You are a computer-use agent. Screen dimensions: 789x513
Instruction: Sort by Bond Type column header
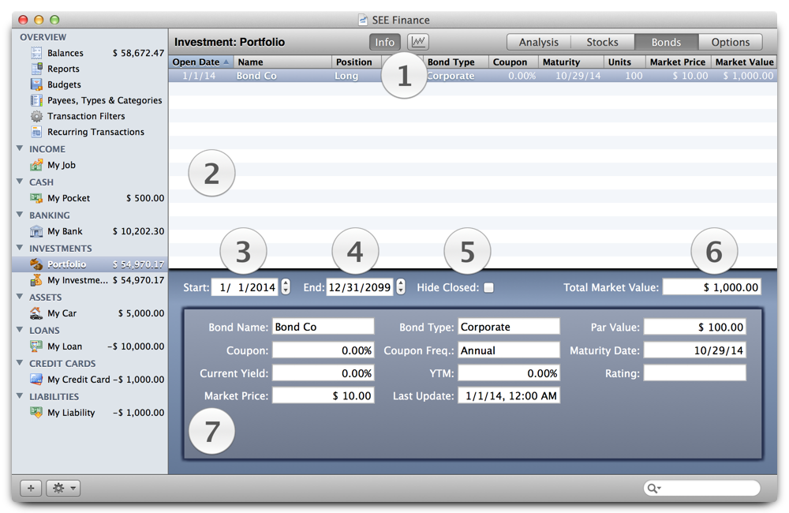(x=456, y=62)
